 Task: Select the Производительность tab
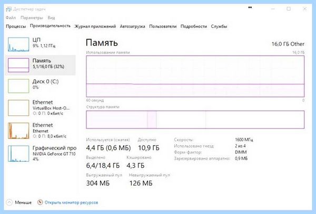pos(50,26)
